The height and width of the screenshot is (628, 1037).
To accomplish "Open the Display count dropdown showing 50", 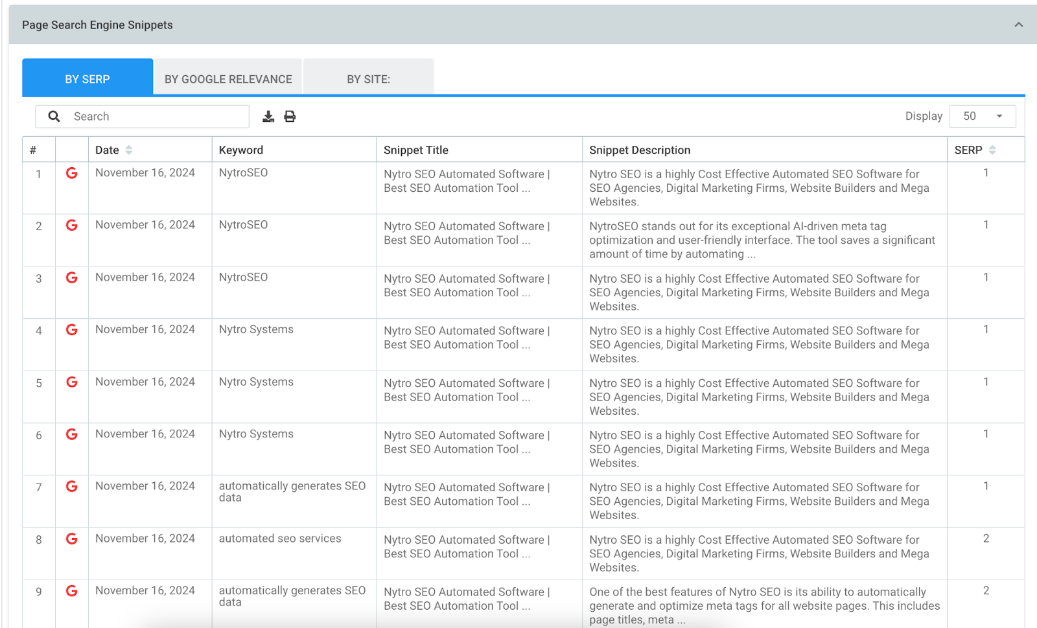I will coord(983,116).
